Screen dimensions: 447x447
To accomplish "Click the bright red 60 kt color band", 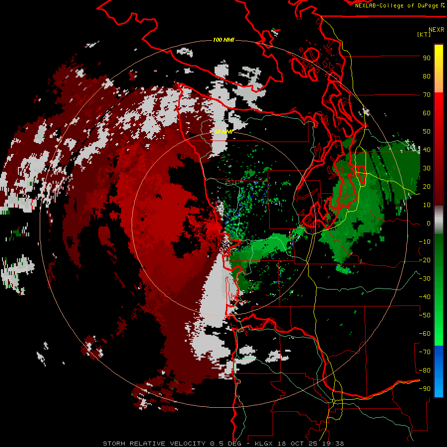I will (439, 113).
